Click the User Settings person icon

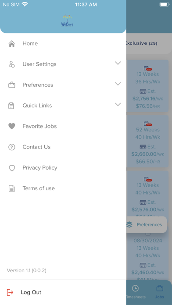[x=12, y=64]
